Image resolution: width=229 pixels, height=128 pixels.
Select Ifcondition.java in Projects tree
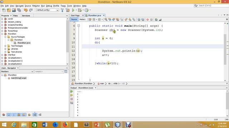coord(24,43)
